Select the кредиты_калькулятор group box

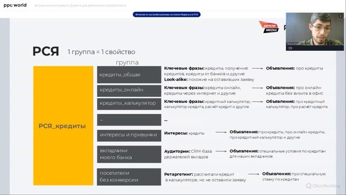tap(129, 104)
